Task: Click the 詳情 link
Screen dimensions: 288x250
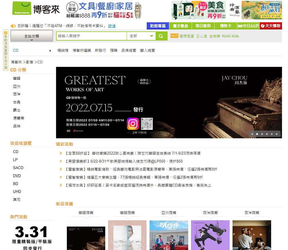Action: pos(112,26)
